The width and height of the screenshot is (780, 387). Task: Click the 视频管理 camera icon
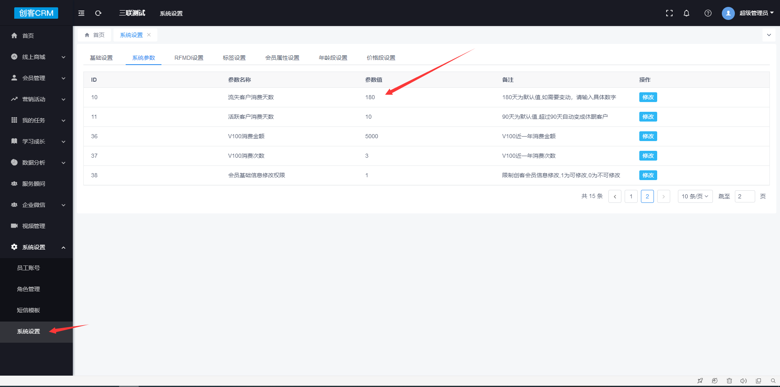click(x=14, y=226)
